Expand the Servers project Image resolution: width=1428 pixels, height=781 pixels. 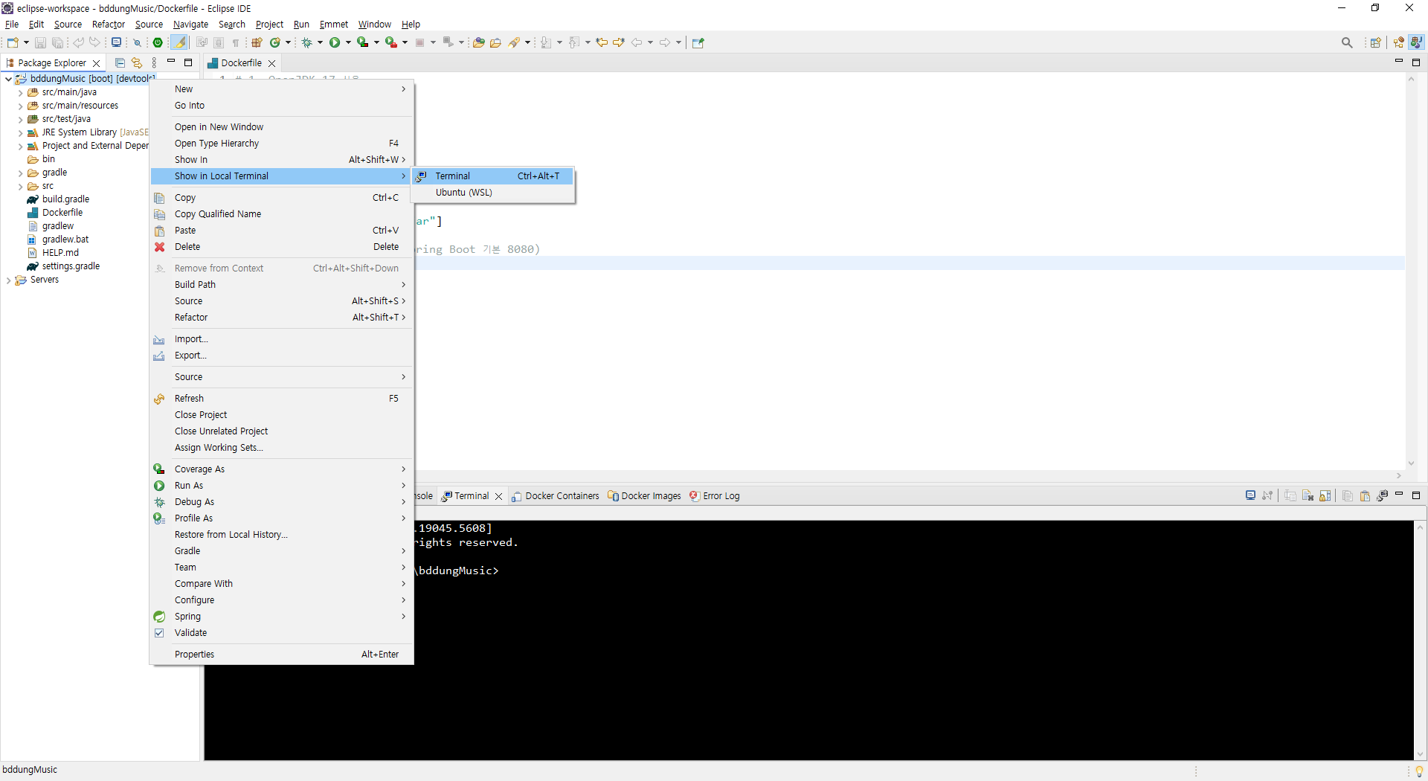coord(8,280)
